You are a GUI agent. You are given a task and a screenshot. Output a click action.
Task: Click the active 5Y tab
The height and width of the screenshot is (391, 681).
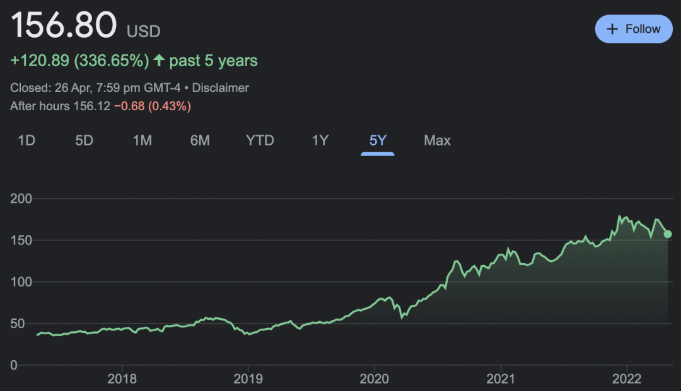coord(378,140)
